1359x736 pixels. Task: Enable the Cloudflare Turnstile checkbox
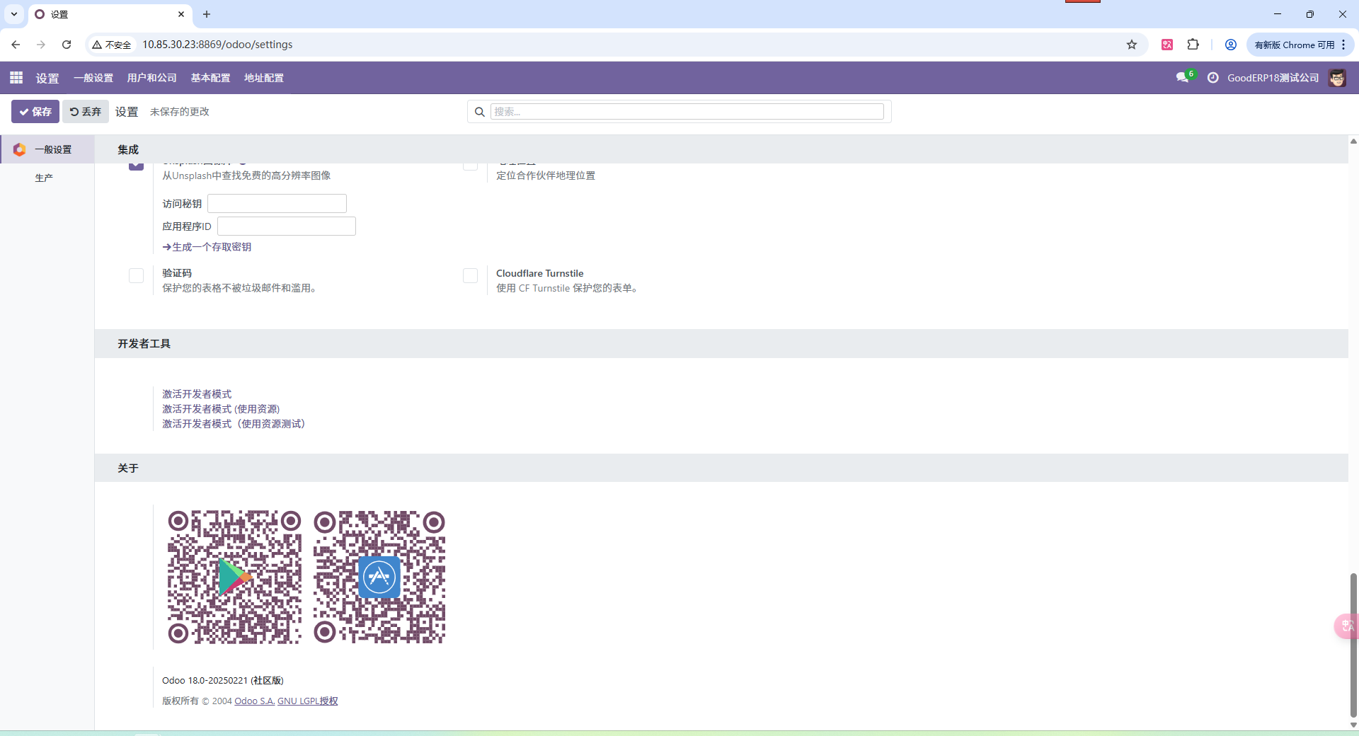click(470, 275)
